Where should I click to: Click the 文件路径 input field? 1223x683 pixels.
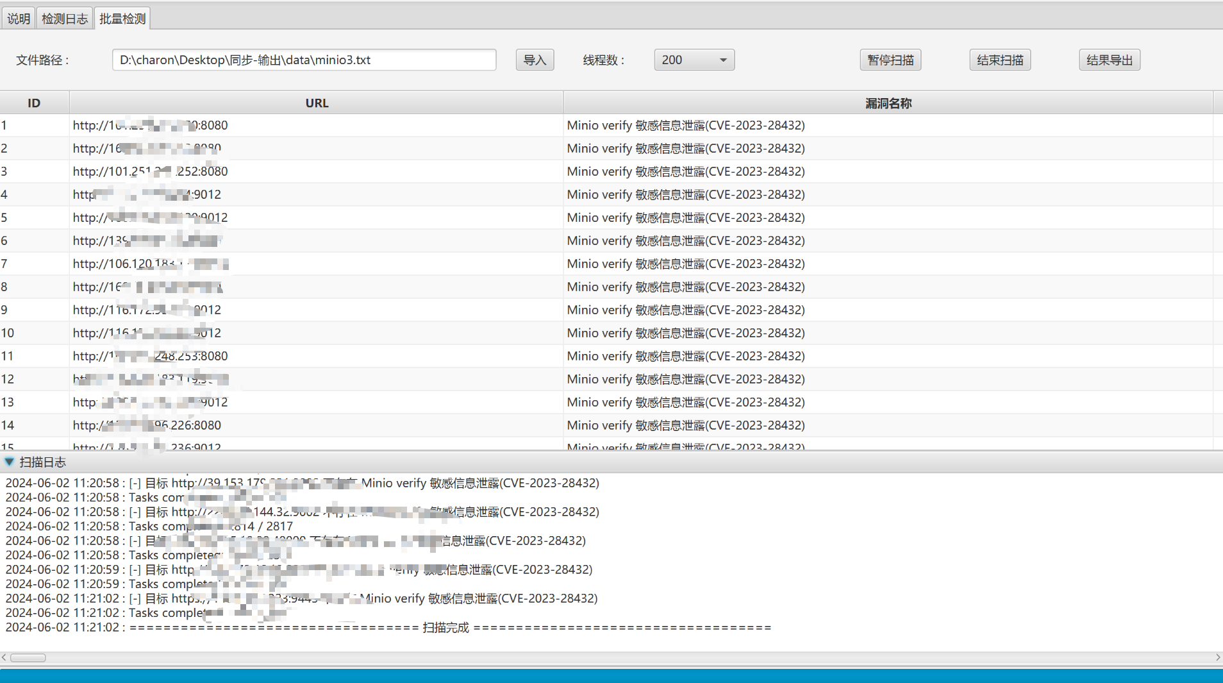304,60
